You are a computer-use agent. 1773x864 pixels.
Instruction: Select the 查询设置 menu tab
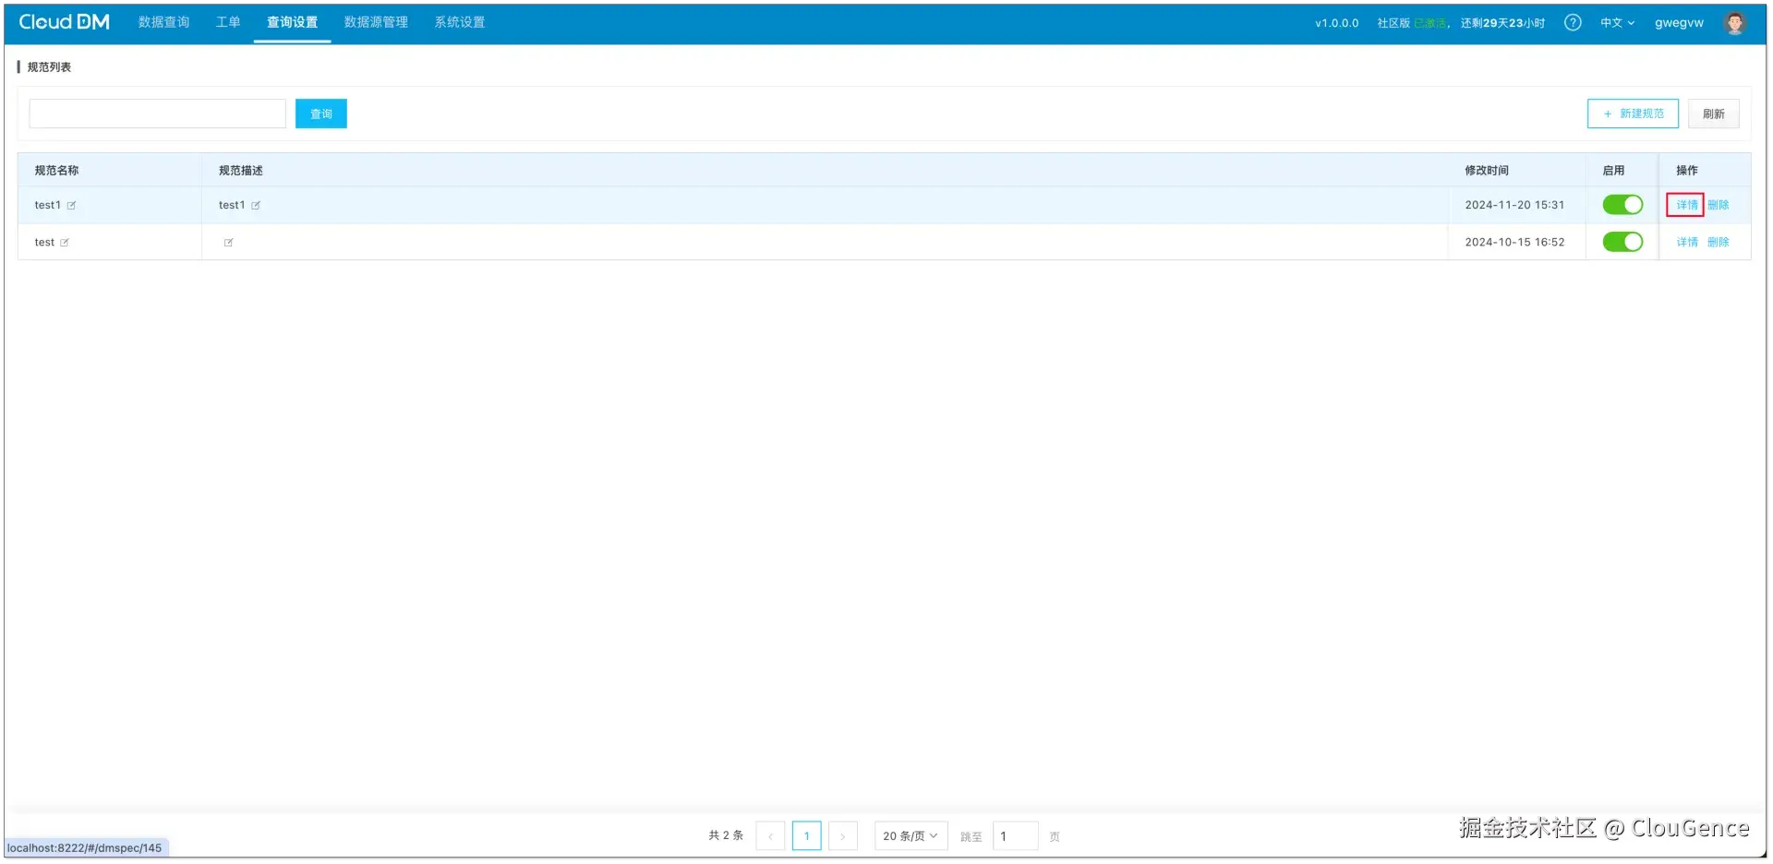click(292, 22)
